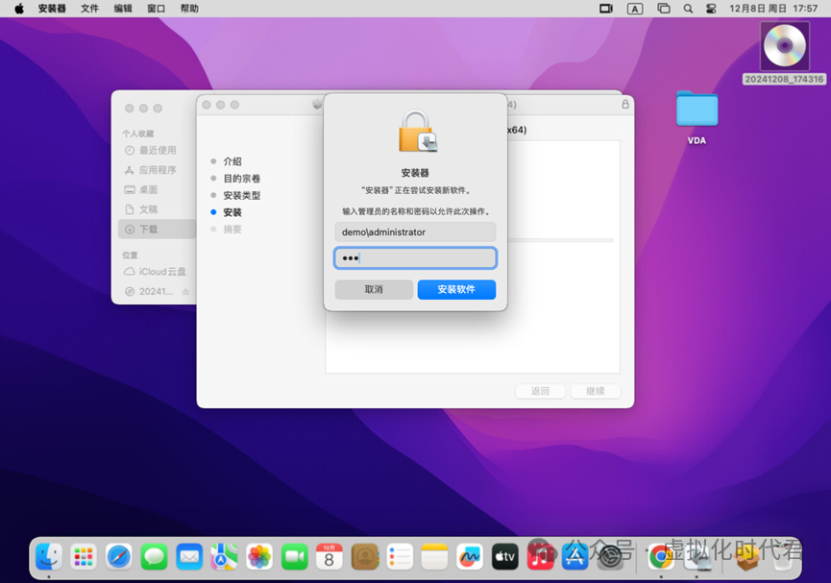Click the 摘要 step in installer sidebar

click(x=232, y=229)
